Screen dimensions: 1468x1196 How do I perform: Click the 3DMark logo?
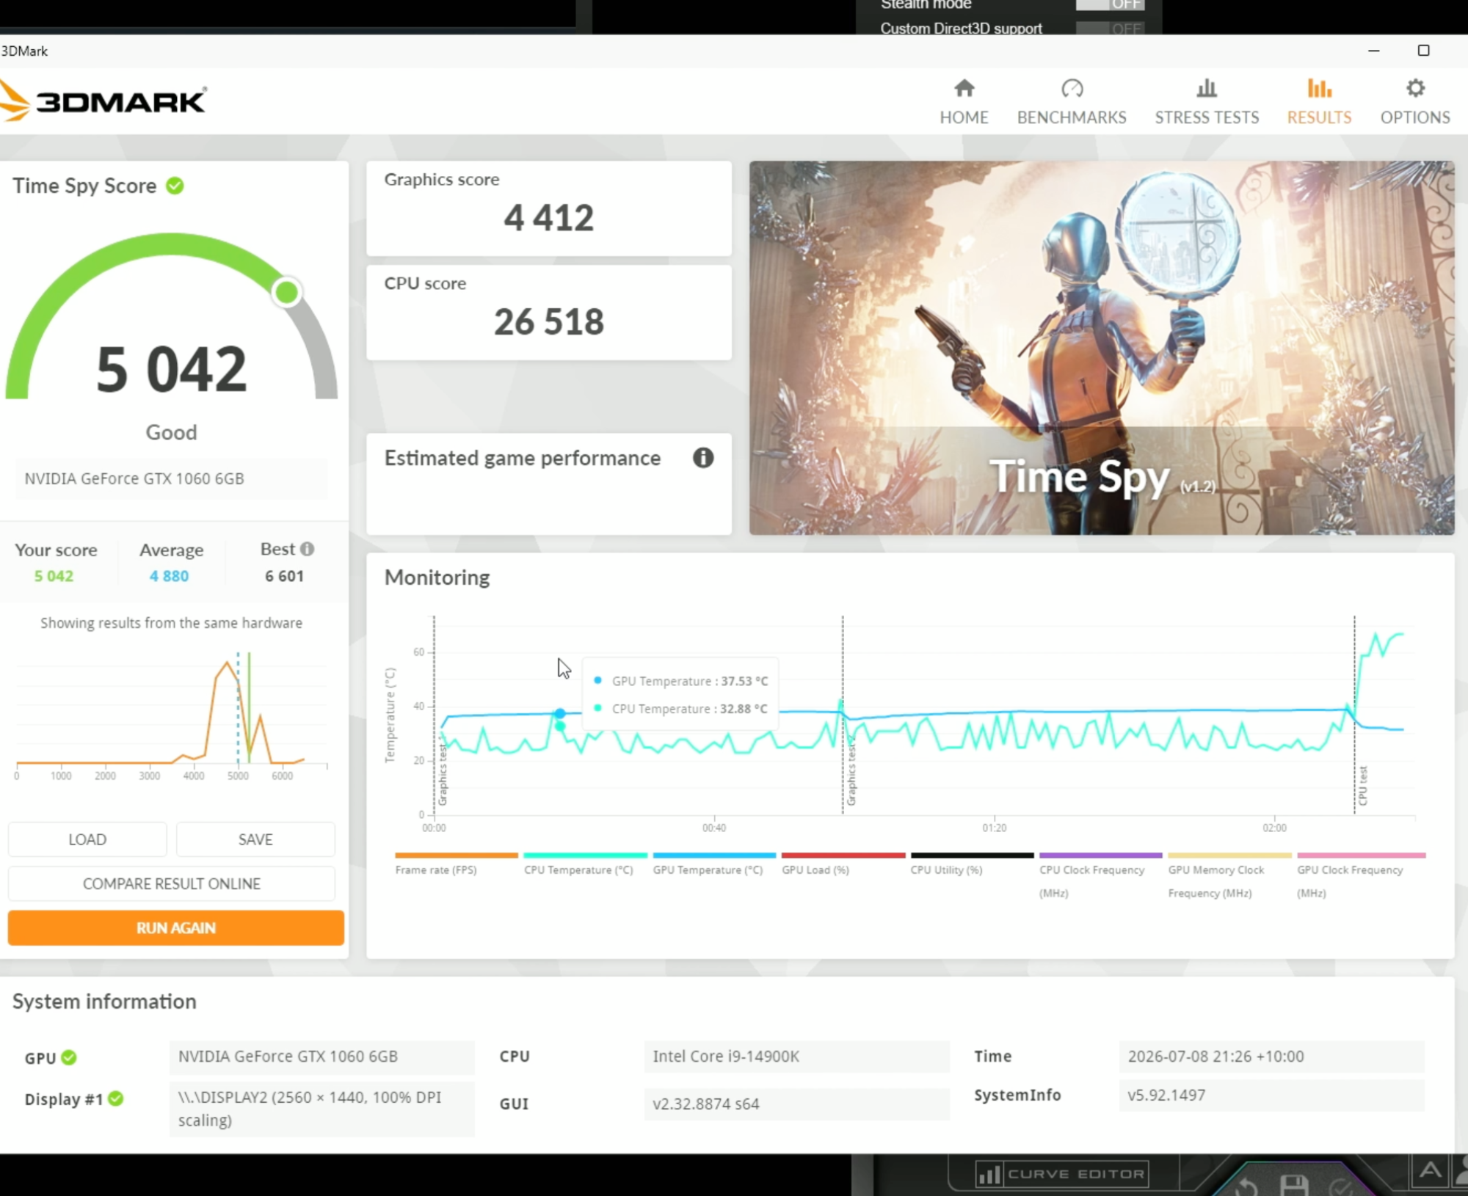[103, 101]
